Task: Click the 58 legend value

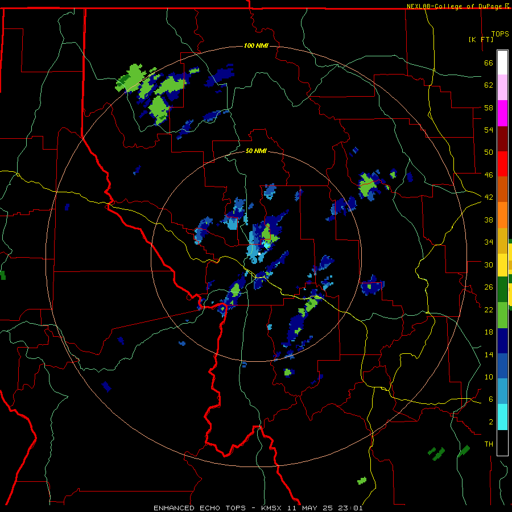Action: [x=489, y=108]
